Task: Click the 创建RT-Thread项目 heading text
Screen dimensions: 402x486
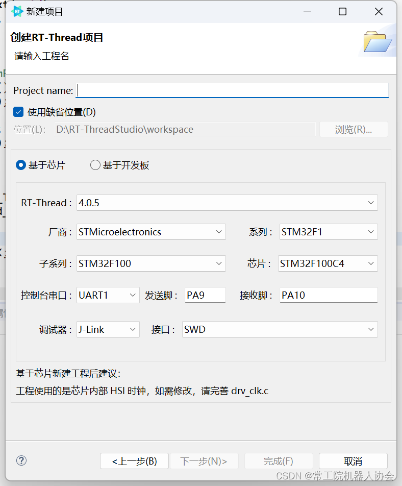Action: pyautogui.click(x=57, y=37)
